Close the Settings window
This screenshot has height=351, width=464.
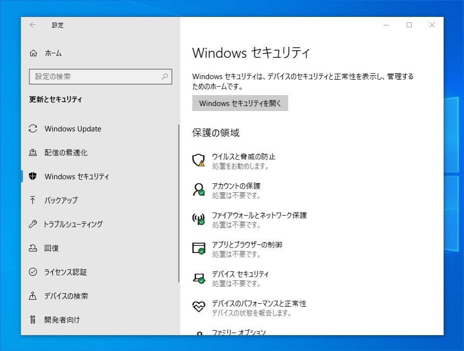click(x=432, y=25)
